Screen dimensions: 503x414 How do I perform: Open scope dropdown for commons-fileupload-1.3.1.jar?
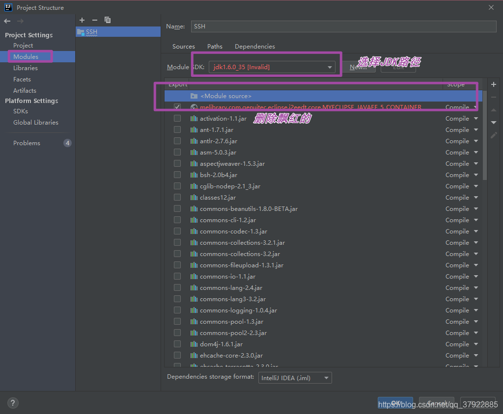point(476,265)
